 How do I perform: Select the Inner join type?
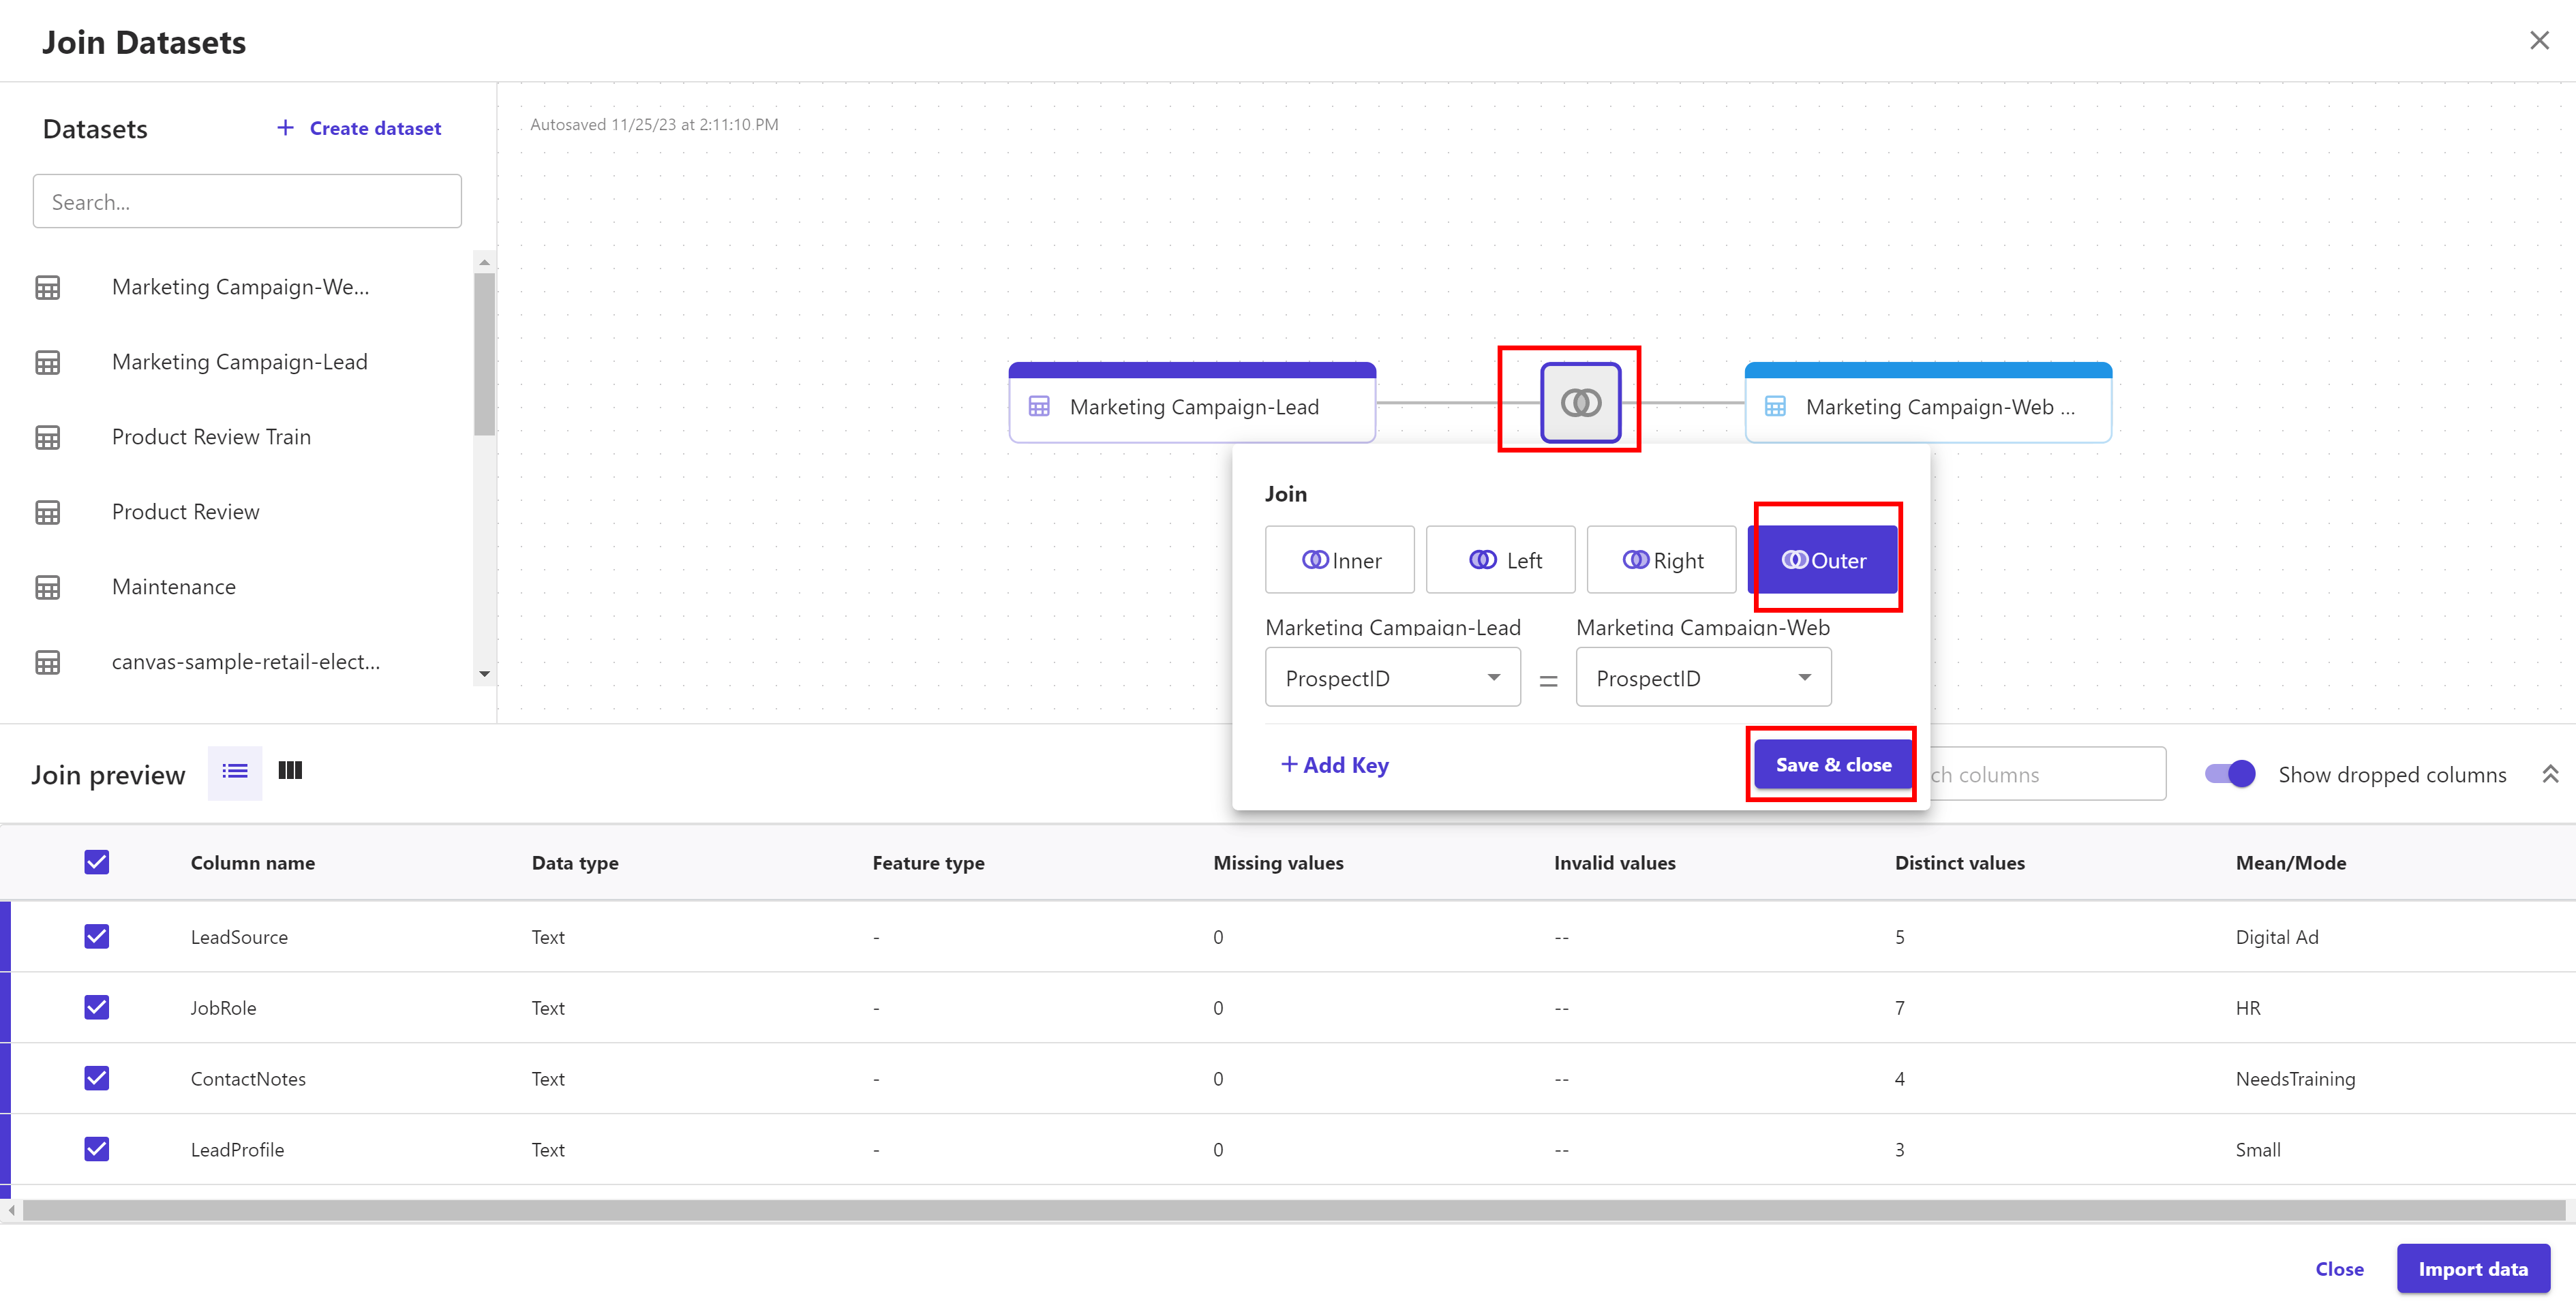point(1340,560)
